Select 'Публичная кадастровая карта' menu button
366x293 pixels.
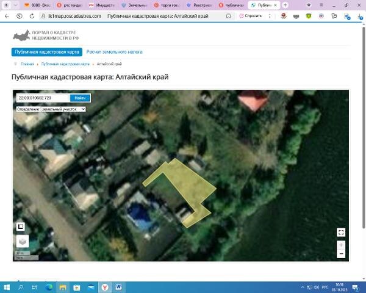[47, 52]
